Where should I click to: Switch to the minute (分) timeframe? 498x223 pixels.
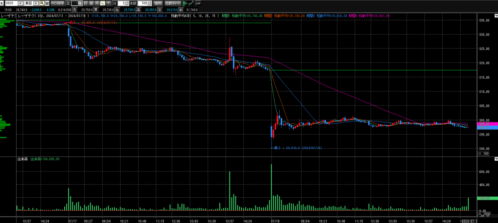pyautogui.click(x=103, y=3)
